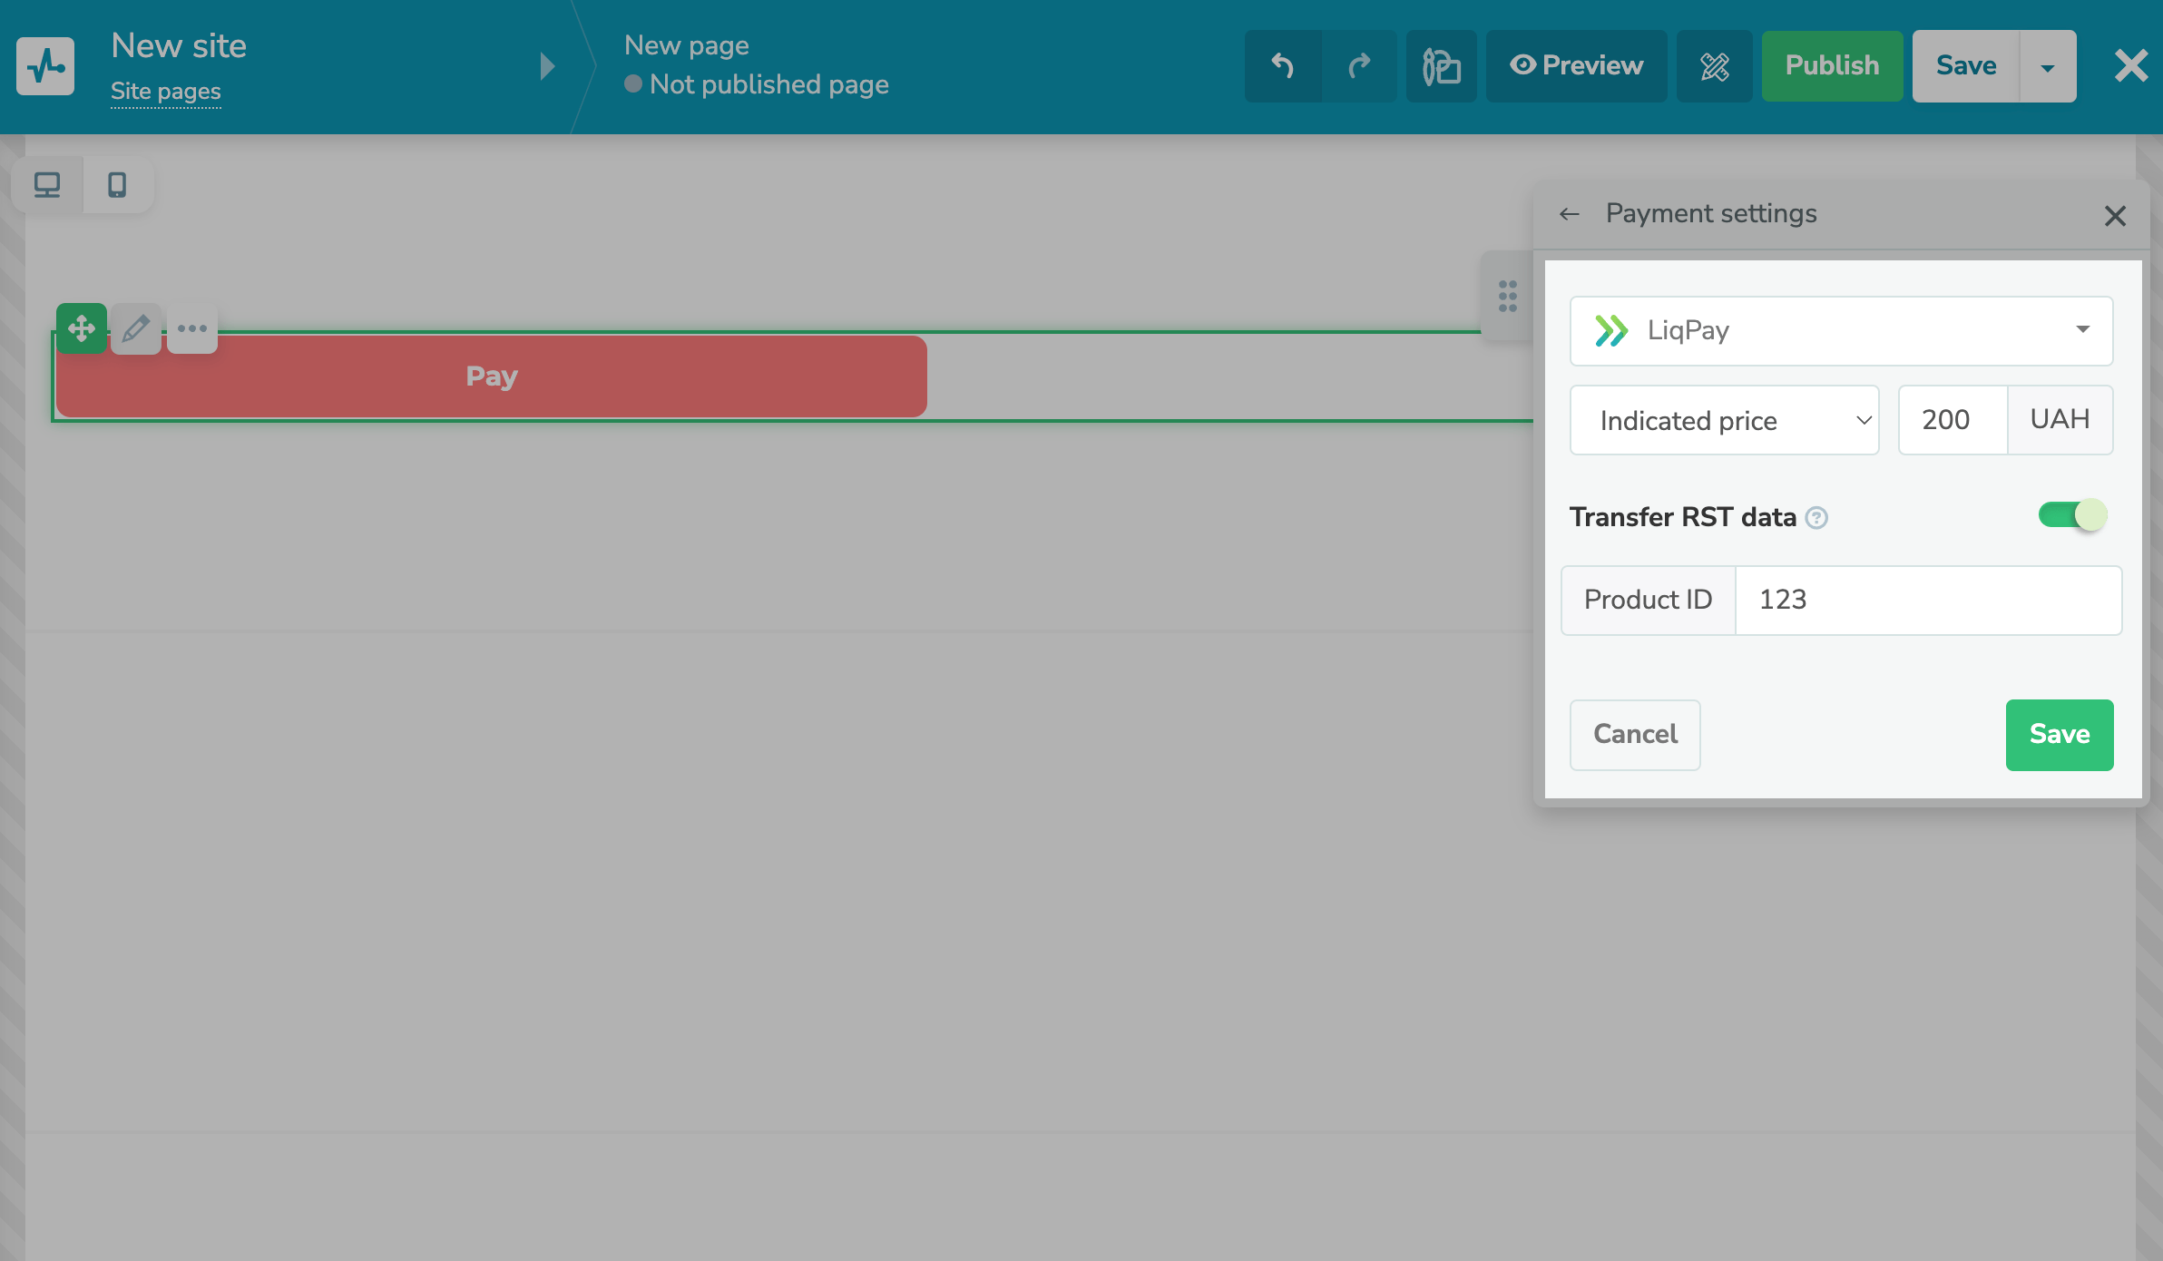Switch to mobile view
Screen dimensions: 2163x1261
pos(117,185)
